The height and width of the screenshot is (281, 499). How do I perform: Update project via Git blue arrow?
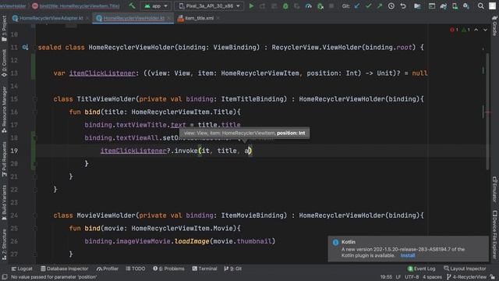(x=357, y=6)
